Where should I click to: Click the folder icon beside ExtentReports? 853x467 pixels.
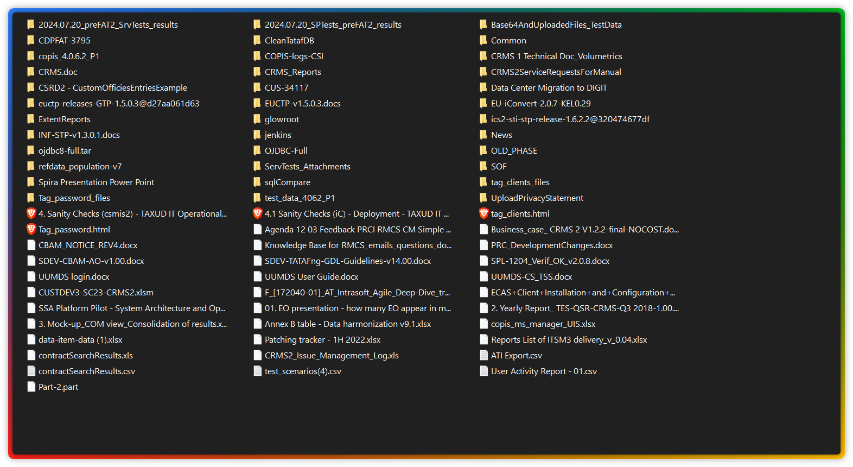click(31, 119)
